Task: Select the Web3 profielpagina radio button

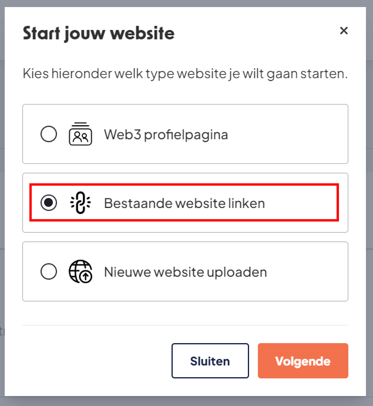Action: pos(49,134)
